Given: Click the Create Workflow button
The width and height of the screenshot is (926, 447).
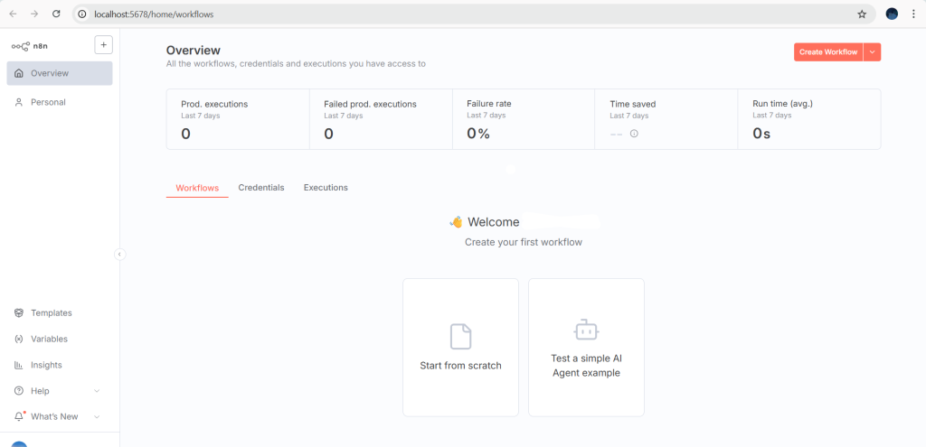Looking at the screenshot, I should (827, 52).
